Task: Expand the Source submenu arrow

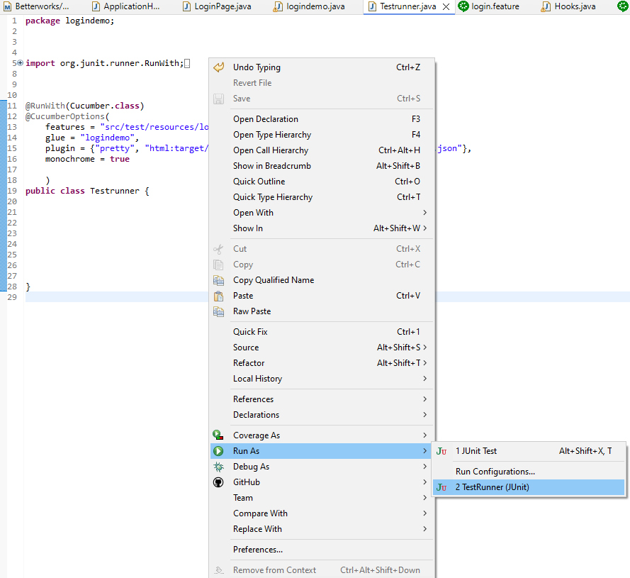Action: pos(424,347)
